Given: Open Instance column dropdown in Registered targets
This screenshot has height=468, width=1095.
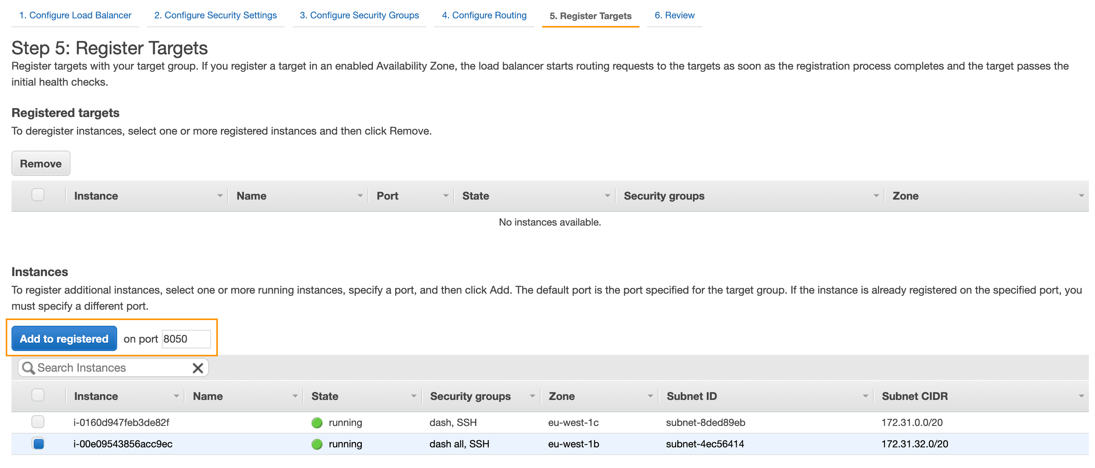Looking at the screenshot, I should tap(220, 196).
